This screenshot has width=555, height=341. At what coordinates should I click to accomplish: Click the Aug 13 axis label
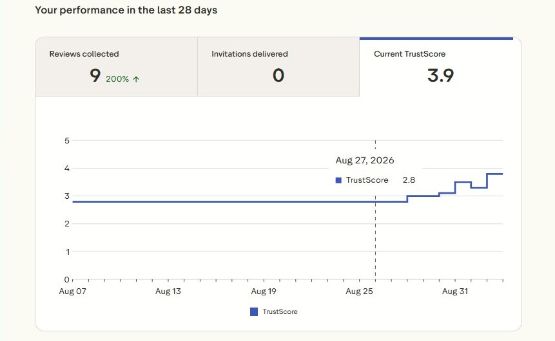(168, 291)
